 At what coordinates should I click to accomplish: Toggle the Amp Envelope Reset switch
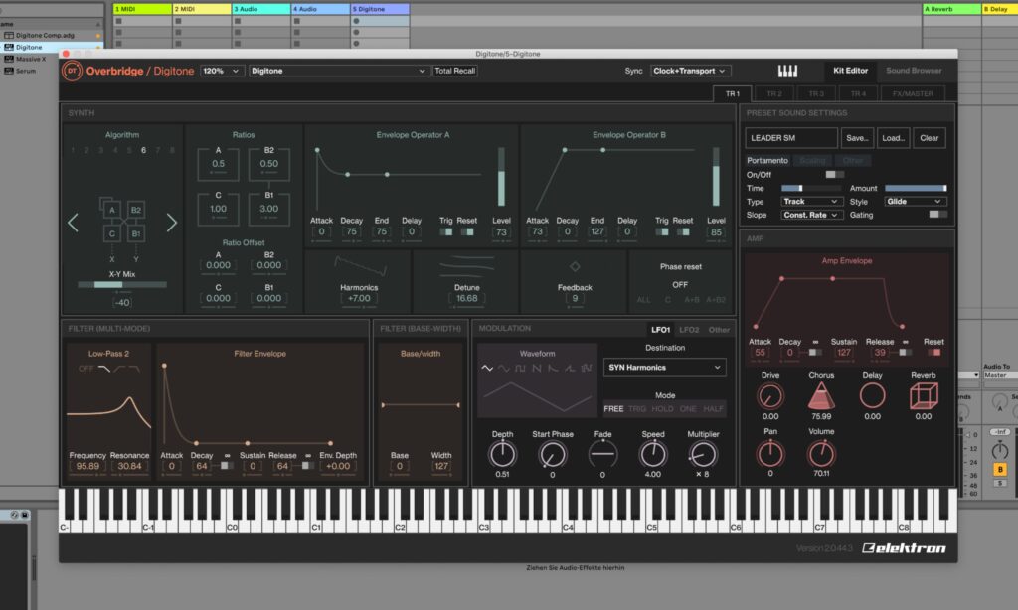point(934,353)
